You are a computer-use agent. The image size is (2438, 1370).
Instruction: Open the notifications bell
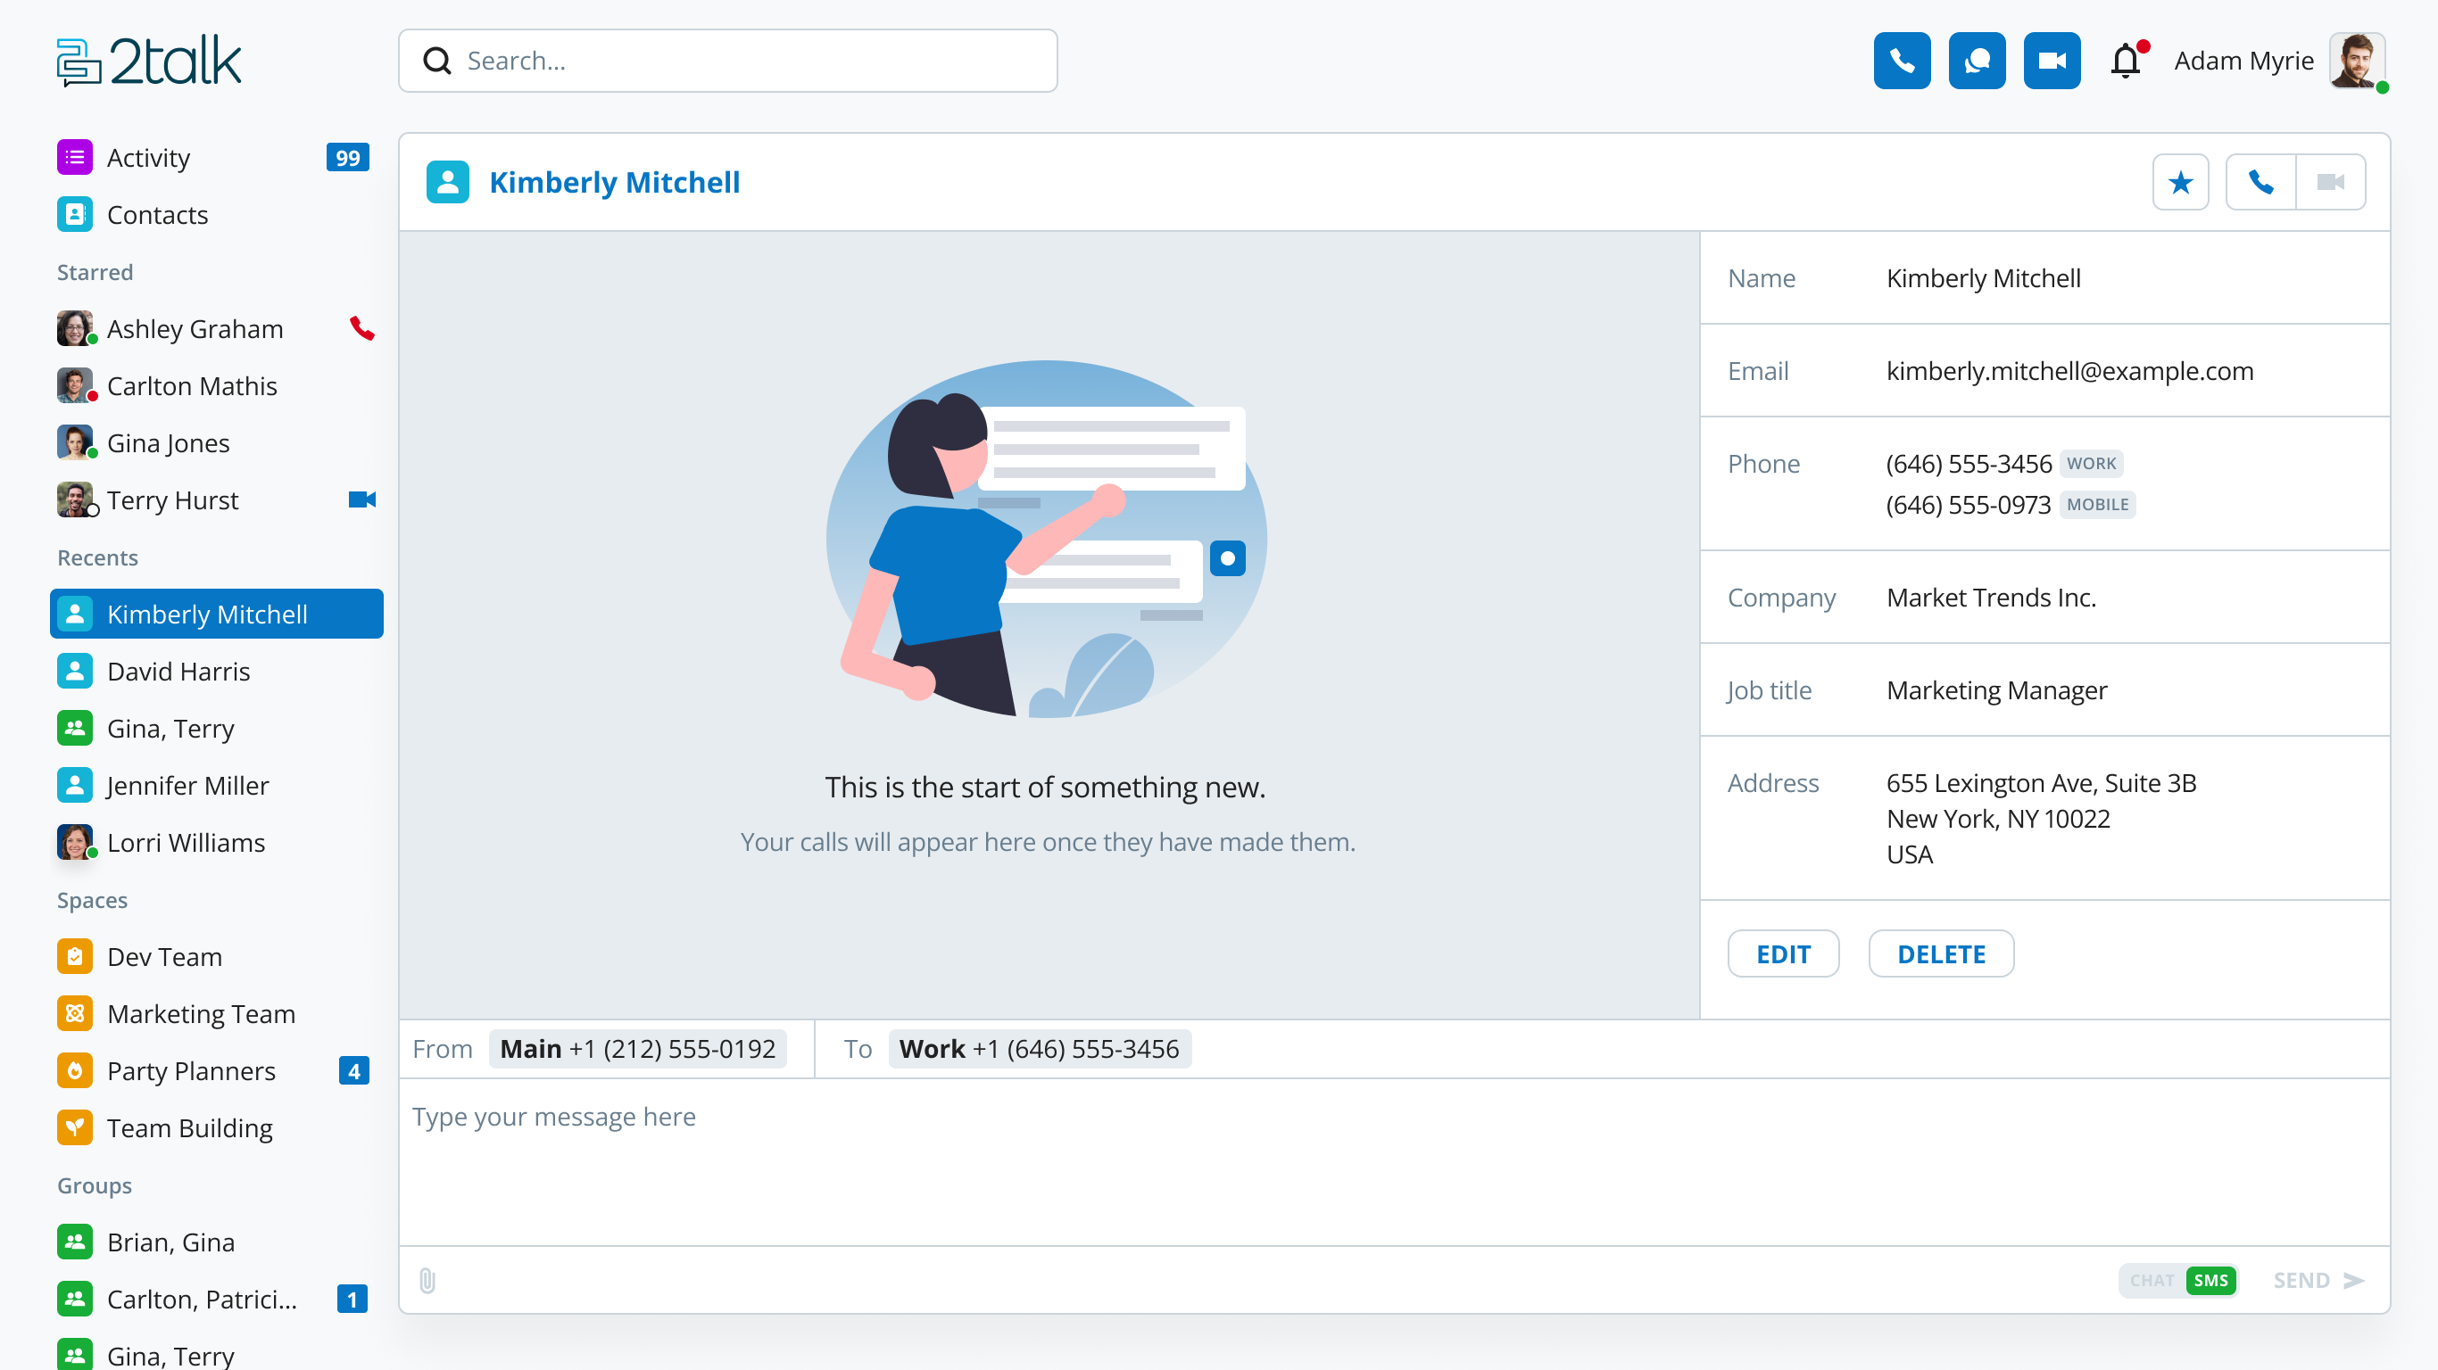(x=2126, y=61)
